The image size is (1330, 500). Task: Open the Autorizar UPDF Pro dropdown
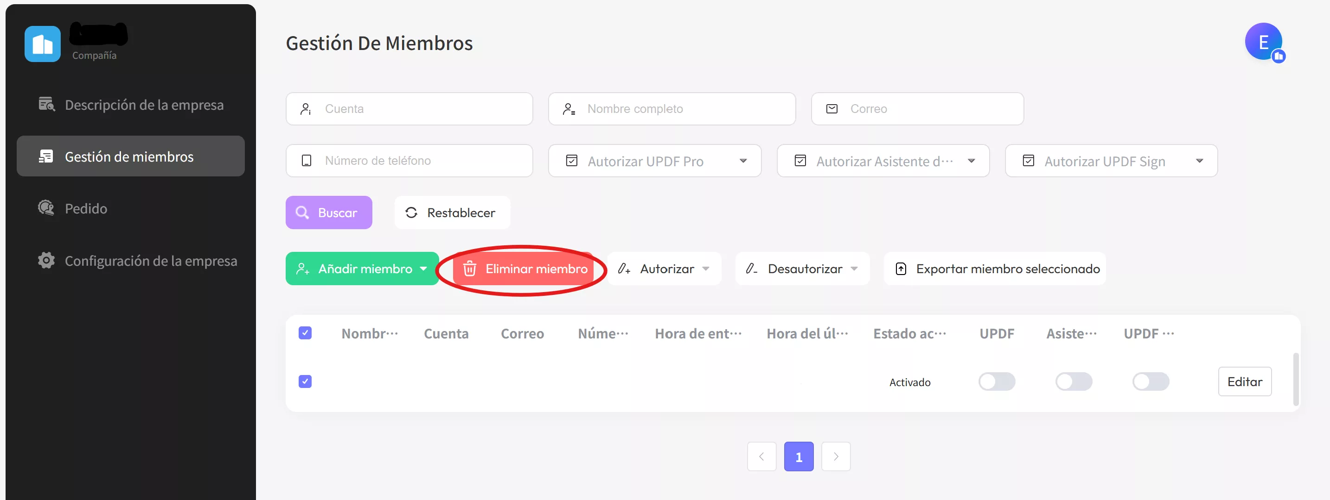(x=655, y=161)
